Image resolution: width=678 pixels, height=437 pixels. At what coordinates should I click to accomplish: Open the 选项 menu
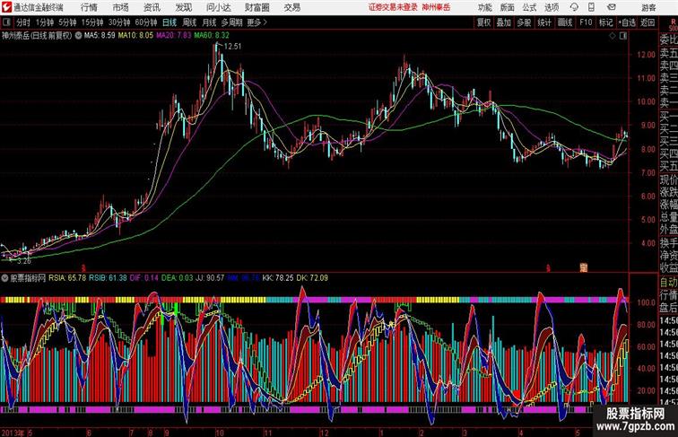[x=552, y=7]
